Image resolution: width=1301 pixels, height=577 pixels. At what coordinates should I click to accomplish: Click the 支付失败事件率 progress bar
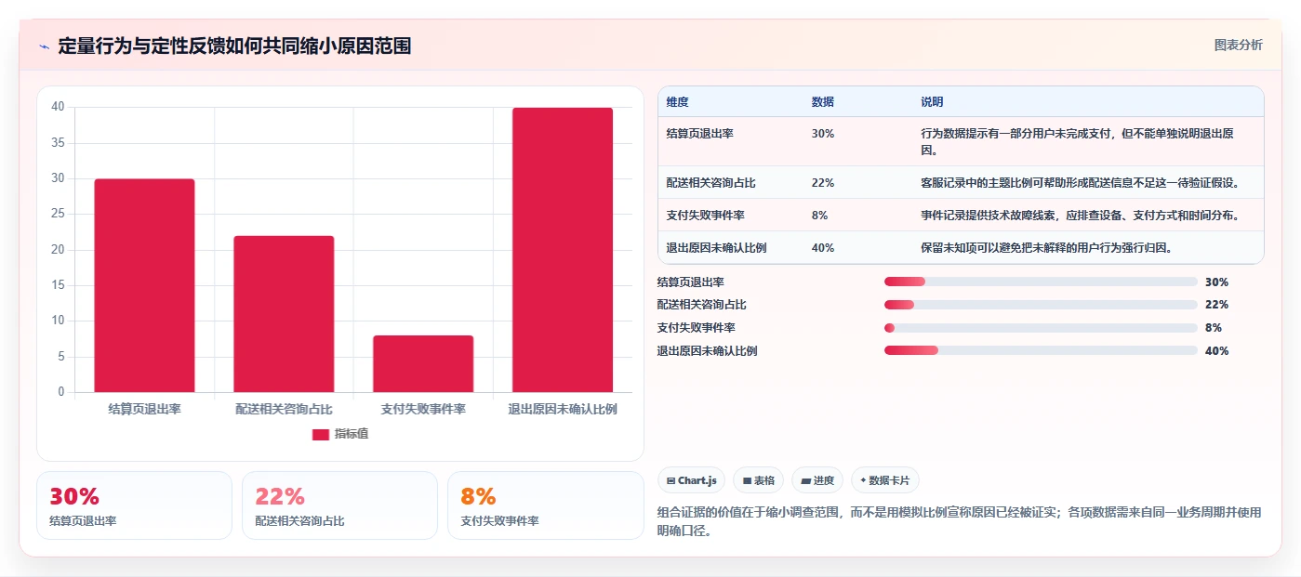[1041, 328]
